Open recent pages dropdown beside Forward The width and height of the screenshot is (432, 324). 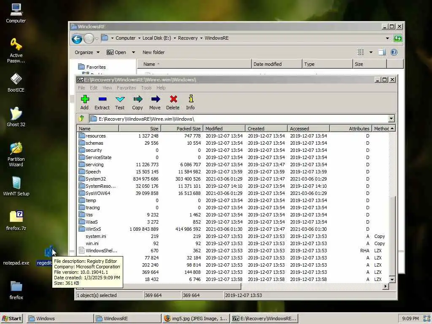[x=97, y=38]
